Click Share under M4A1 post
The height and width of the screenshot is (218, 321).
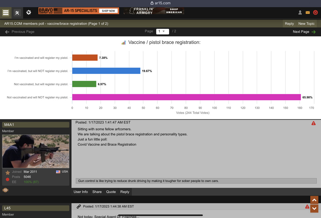97,192
